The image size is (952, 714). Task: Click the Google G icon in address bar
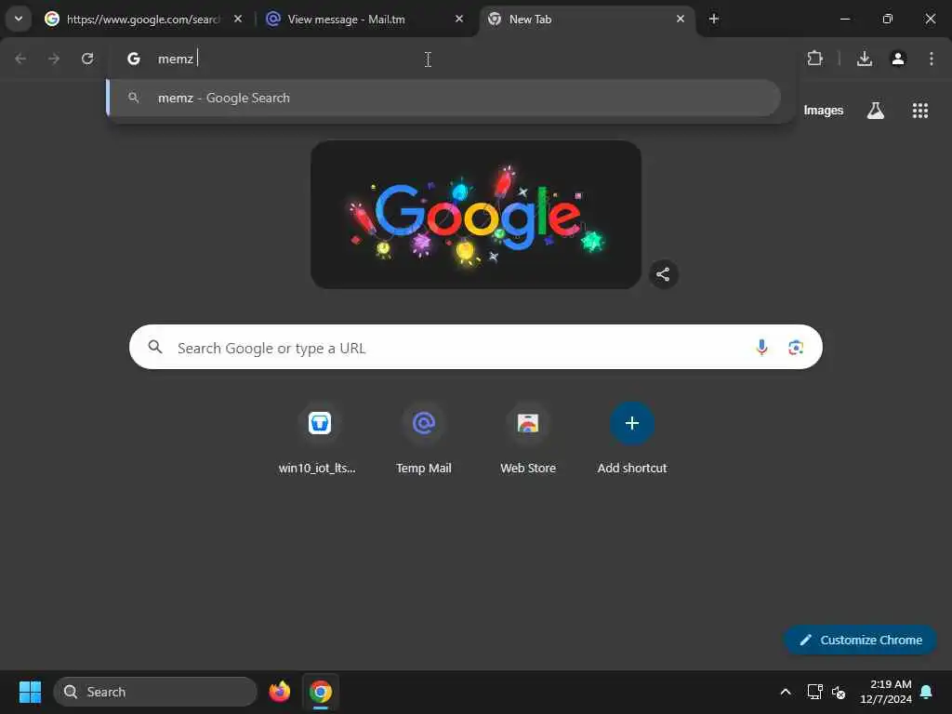[x=134, y=59]
